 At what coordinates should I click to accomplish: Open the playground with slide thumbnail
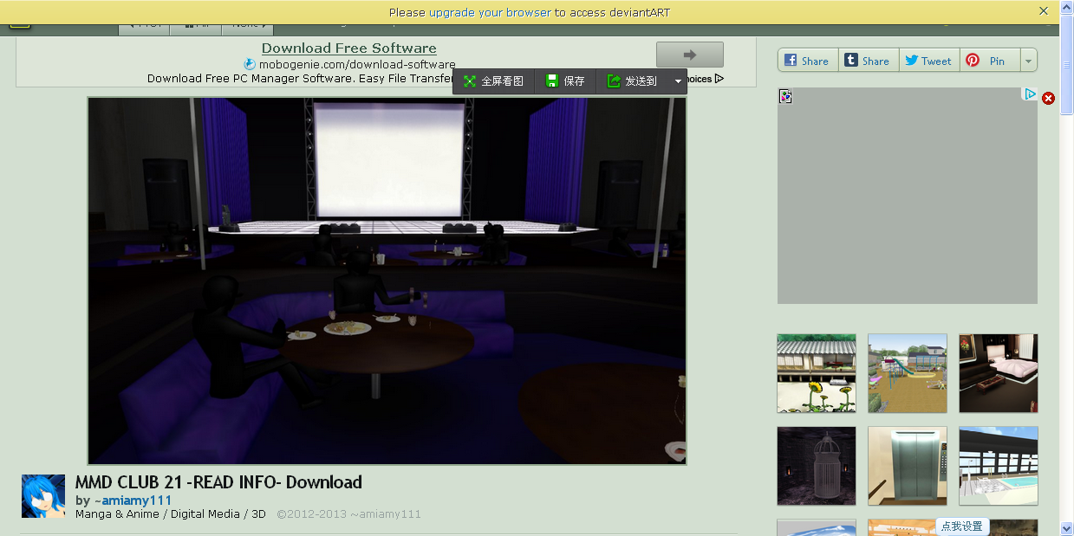pyautogui.click(x=908, y=373)
